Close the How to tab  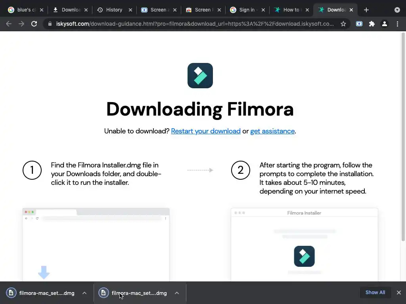point(307,10)
